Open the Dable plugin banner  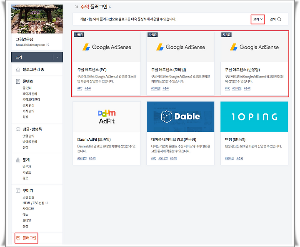(x=180, y=117)
